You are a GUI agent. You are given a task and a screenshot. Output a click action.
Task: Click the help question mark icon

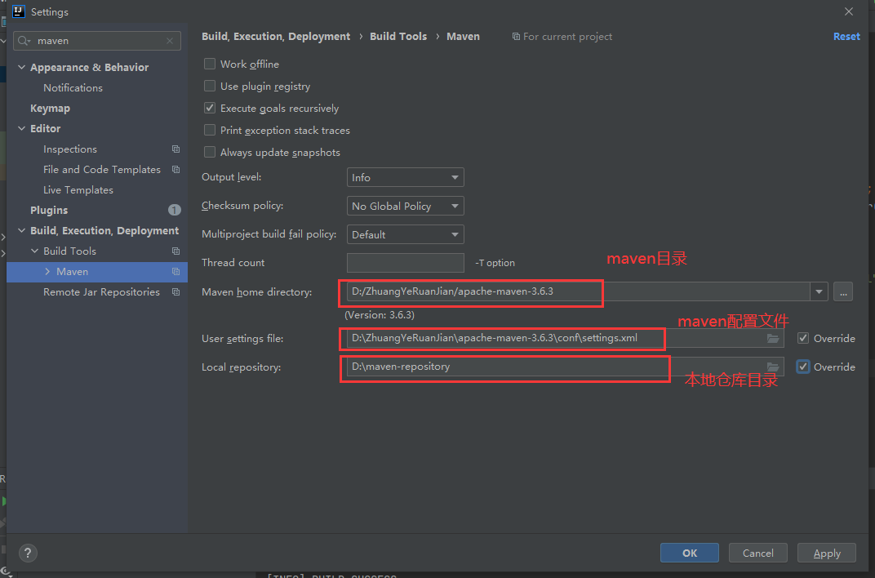(28, 553)
